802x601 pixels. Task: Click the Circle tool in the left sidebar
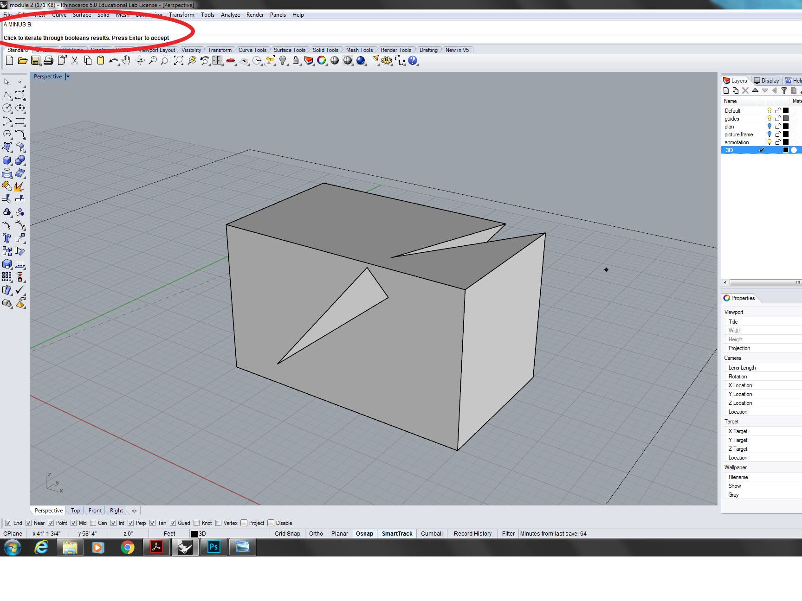6,108
